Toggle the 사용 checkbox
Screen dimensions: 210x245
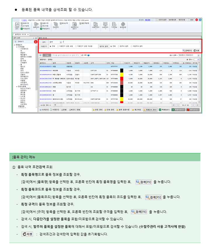82,55
